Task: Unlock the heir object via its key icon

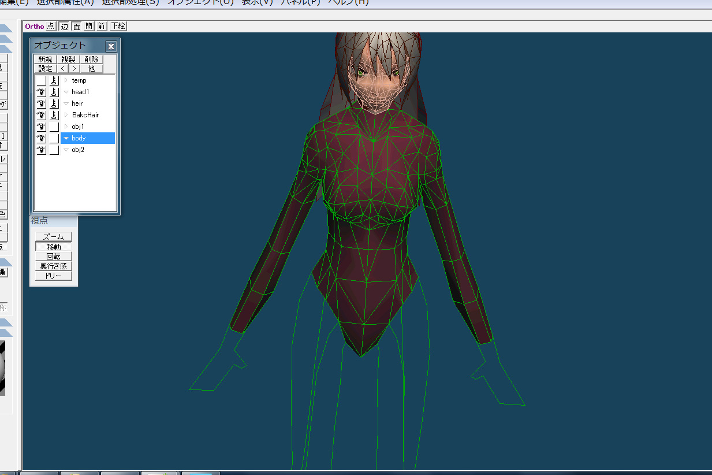Action: click(x=54, y=103)
